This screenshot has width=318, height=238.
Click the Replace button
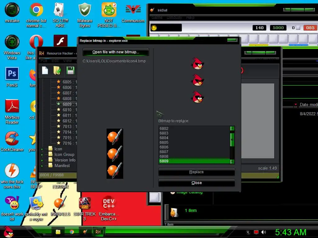[x=197, y=172]
